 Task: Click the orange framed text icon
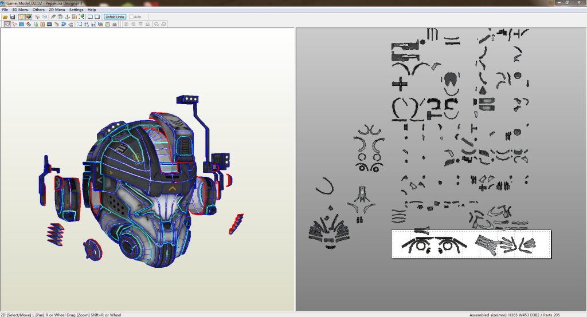pyautogui.click(x=42, y=24)
